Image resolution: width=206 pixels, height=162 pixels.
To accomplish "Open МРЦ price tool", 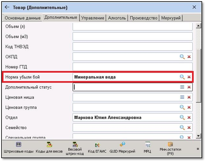I will click(147, 147).
